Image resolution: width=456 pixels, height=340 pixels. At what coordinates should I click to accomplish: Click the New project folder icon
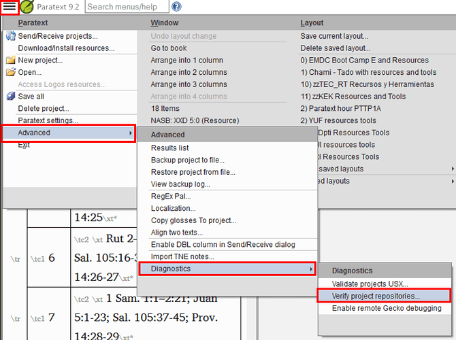(11, 60)
